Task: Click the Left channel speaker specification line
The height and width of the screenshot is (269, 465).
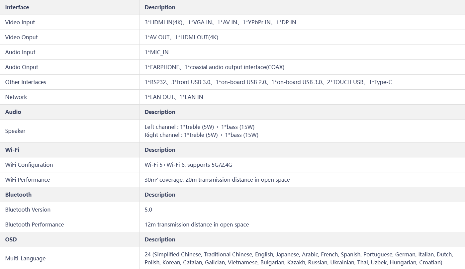Action: click(x=200, y=127)
